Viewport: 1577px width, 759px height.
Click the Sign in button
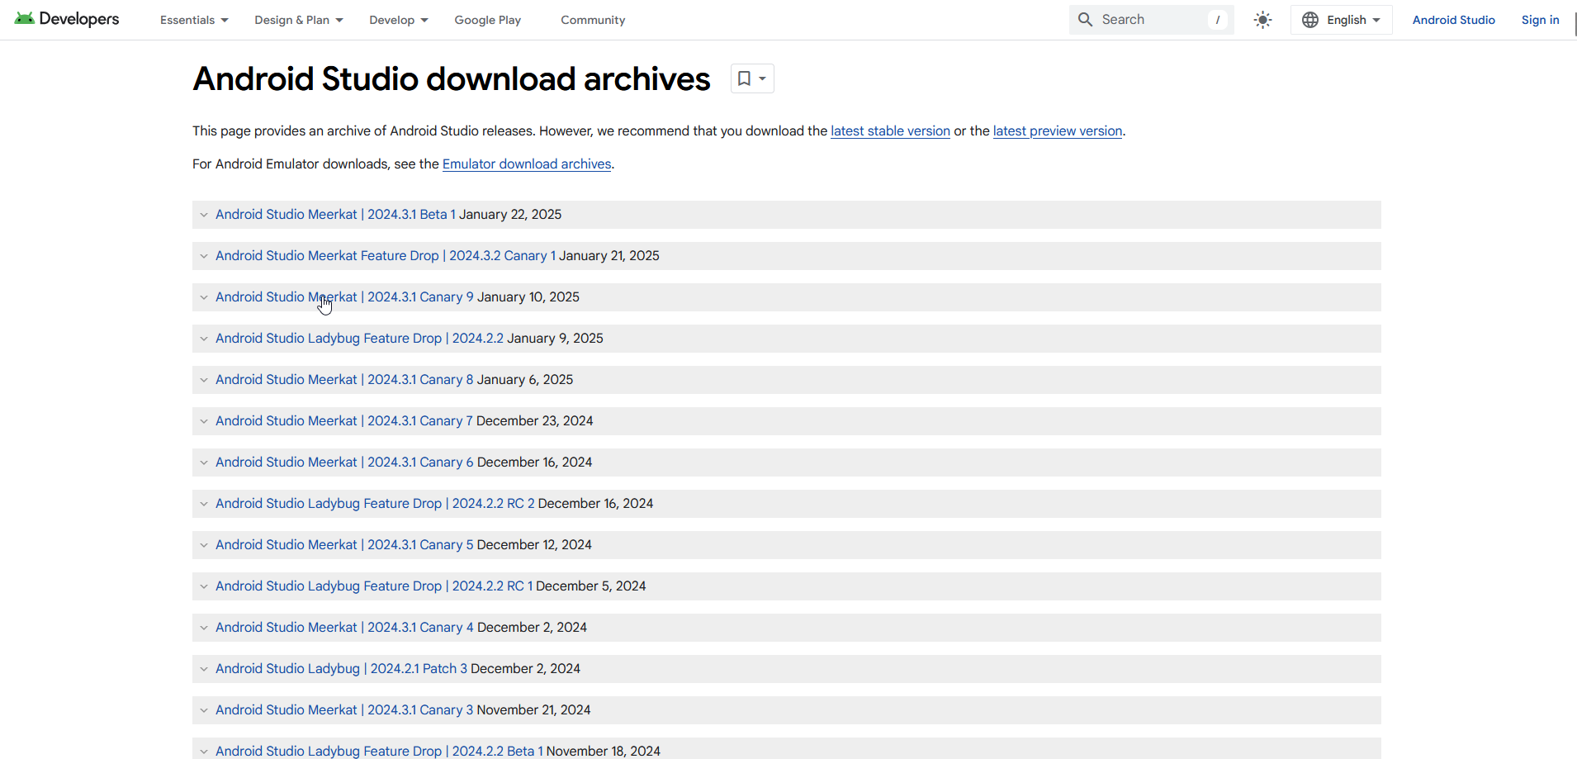pos(1540,20)
